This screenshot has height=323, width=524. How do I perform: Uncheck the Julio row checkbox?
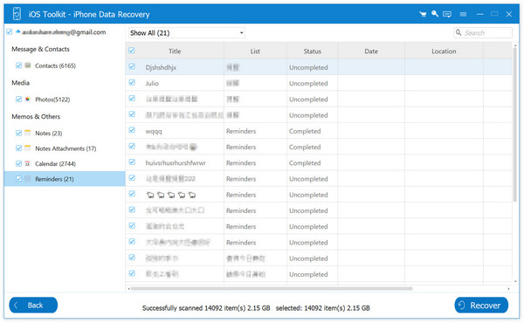pyautogui.click(x=132, y=83)
